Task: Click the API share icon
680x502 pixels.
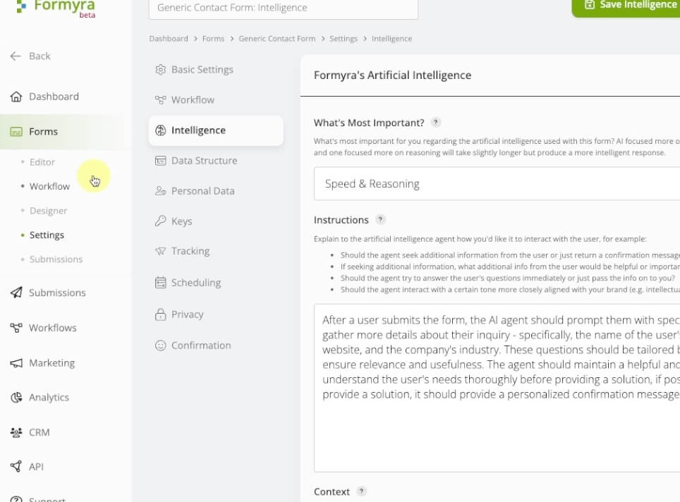Action: point(16,467)
